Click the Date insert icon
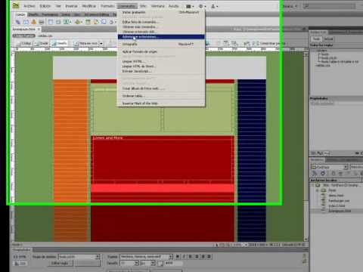This screenshot has width=363, height=272. 88,22
